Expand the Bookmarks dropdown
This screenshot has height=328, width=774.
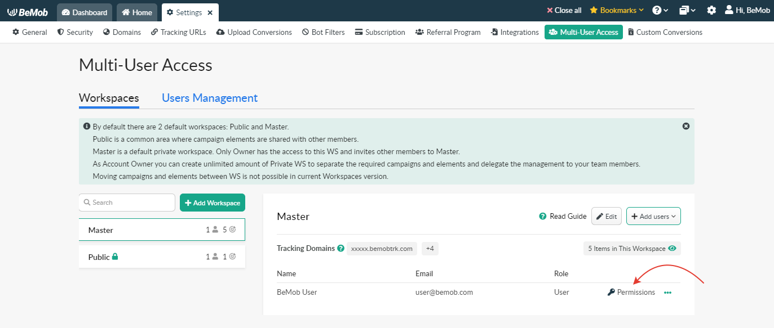[617, 10]
